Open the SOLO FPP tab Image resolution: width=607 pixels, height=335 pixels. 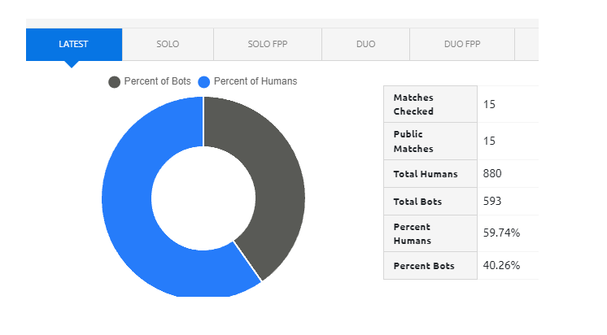point(268,44)
